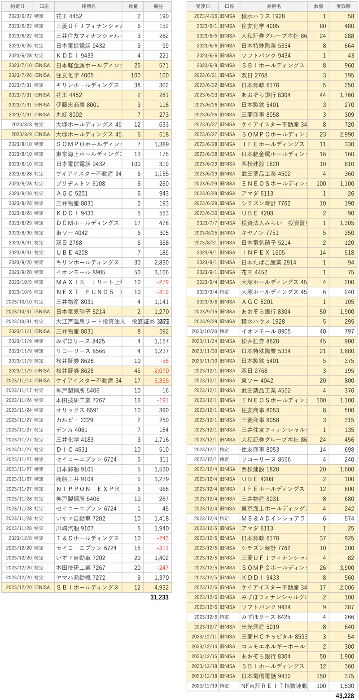Select the red loss value -319
359x700 pixels.
pyautogui.click(x=162, y=292)
